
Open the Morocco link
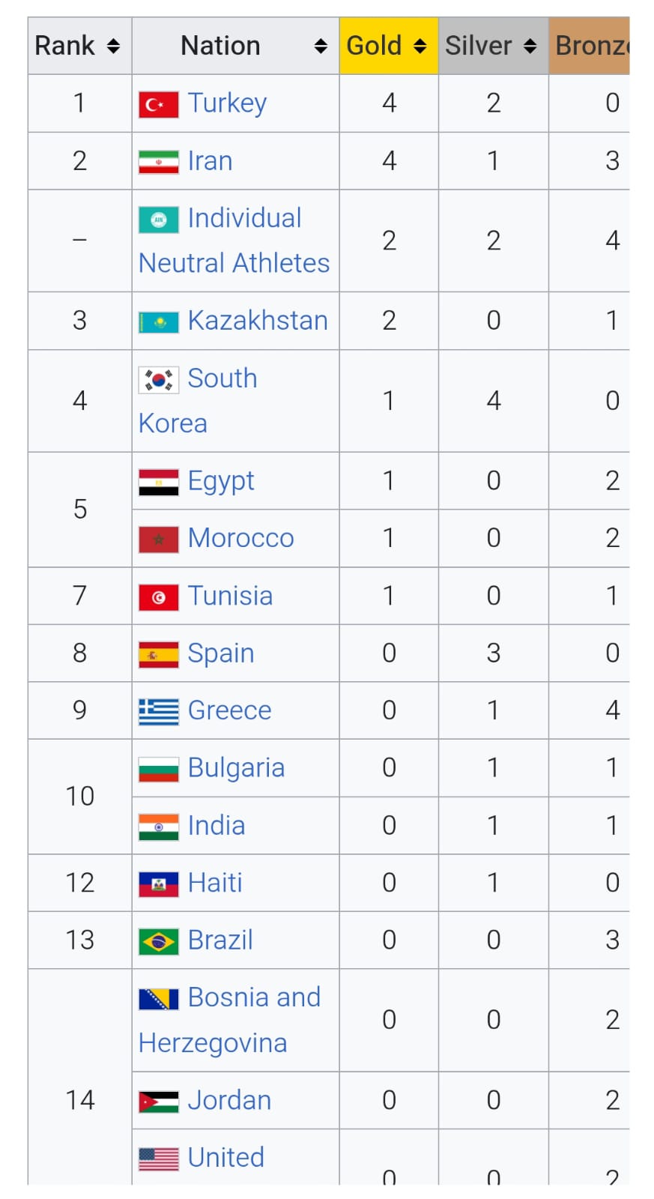240,538
